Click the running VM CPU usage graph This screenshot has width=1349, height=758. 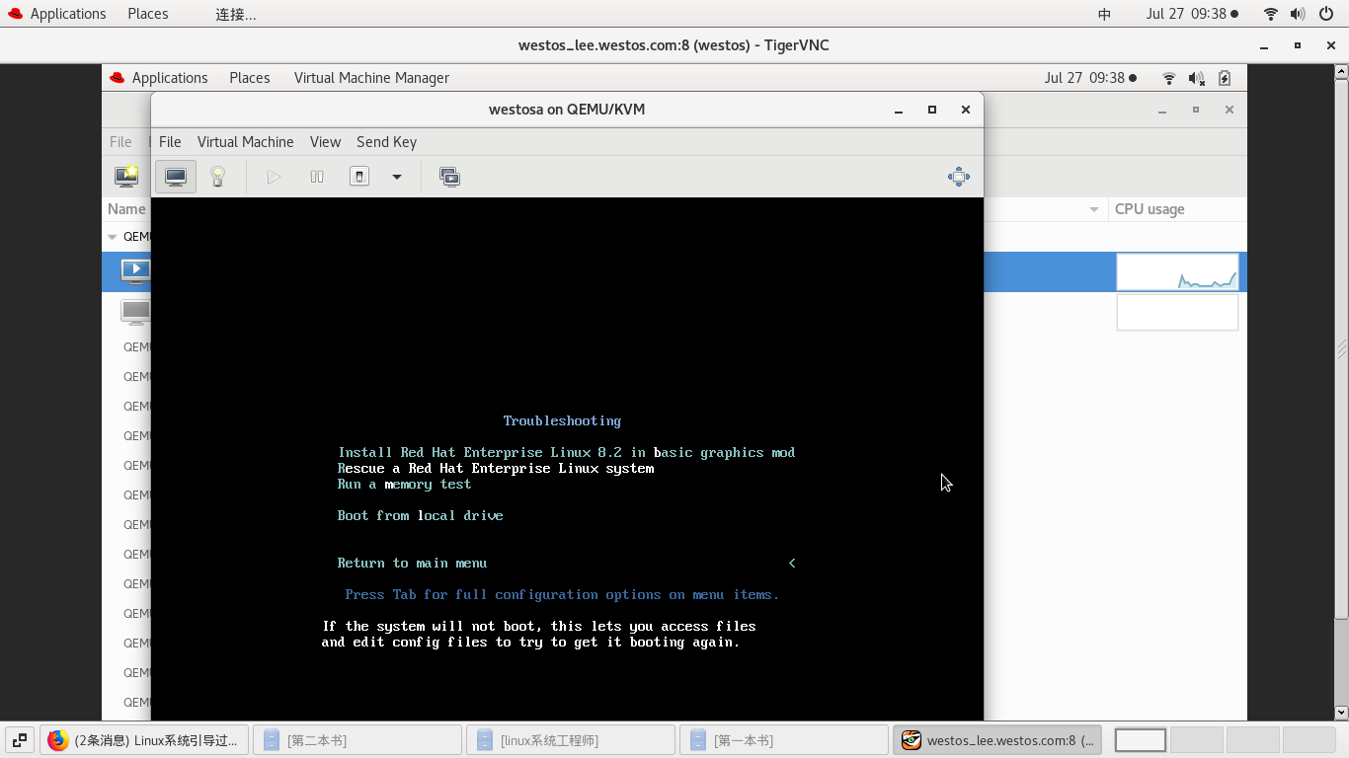coord(1177,271)
